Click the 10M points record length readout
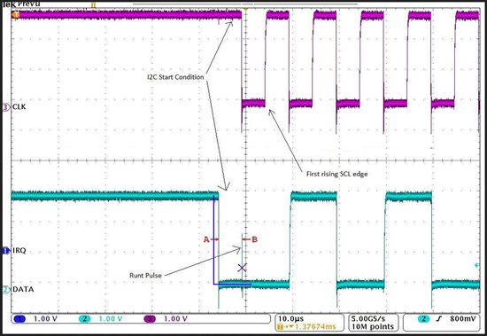Screen dimensions: 487x336 click(373, 326)
